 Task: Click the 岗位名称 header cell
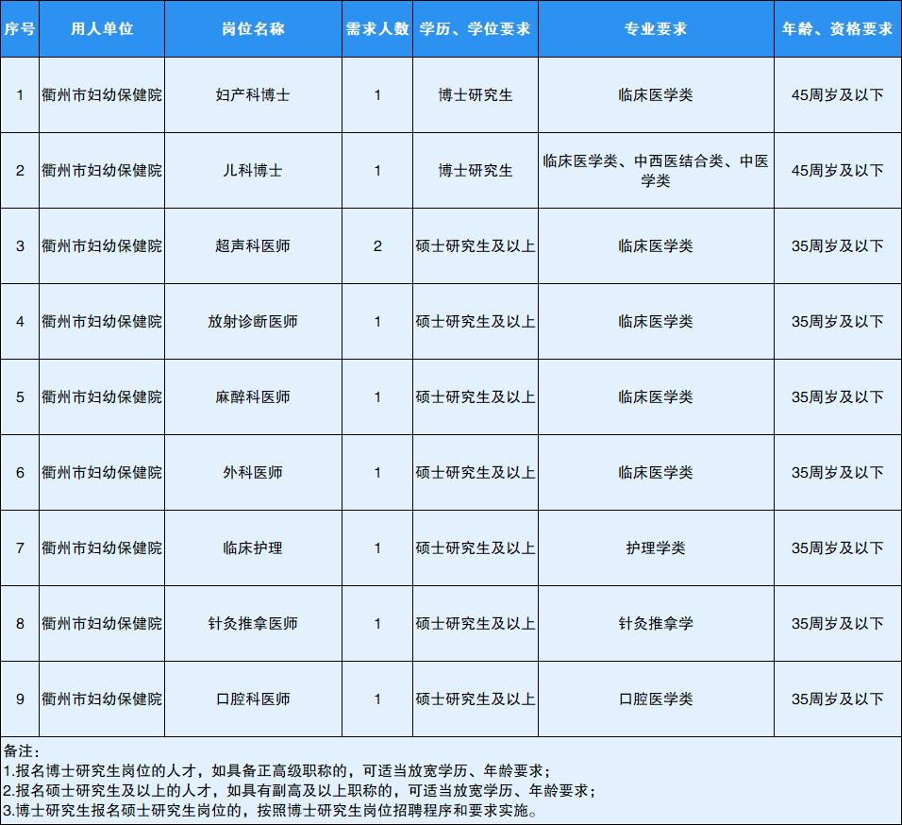coord(253,28)
